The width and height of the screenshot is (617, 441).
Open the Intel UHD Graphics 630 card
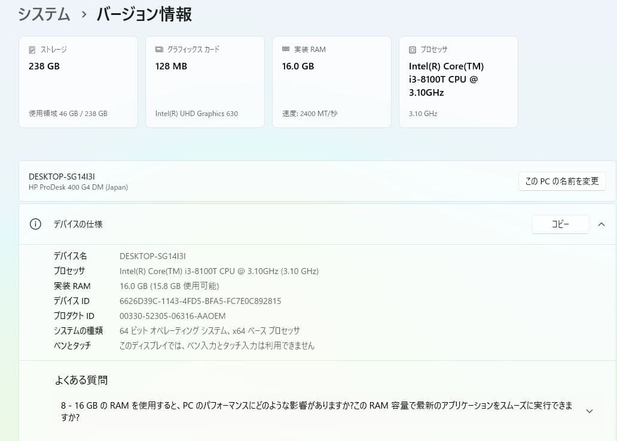coord(204,81)
